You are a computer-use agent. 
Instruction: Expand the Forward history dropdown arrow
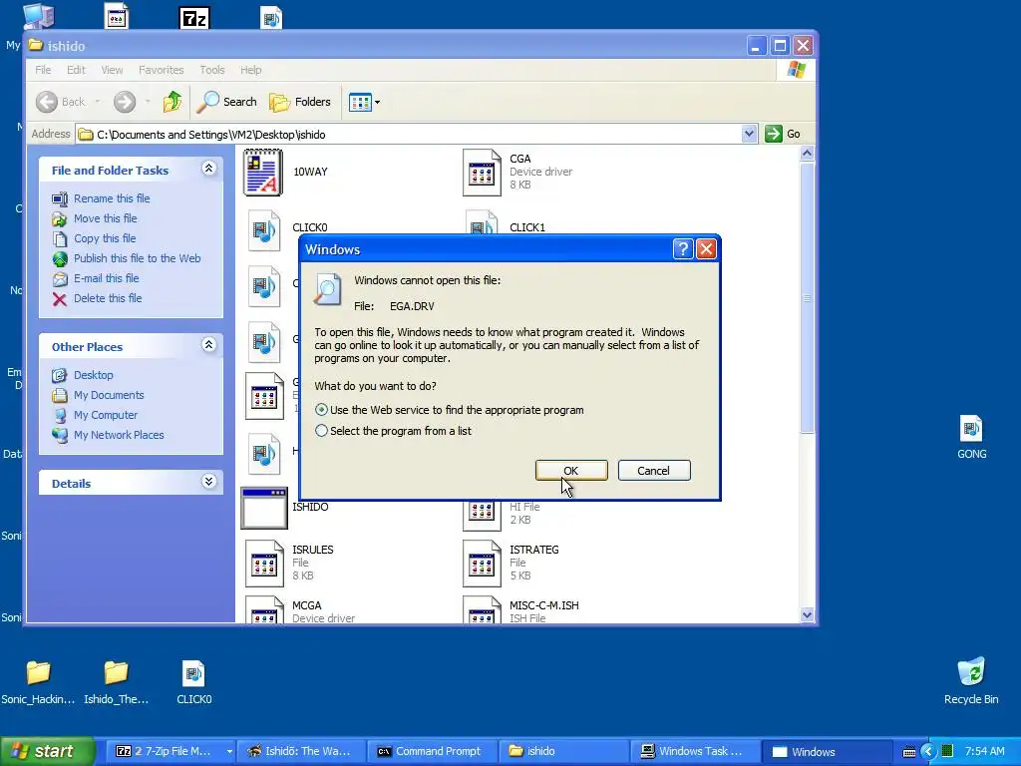148,102
